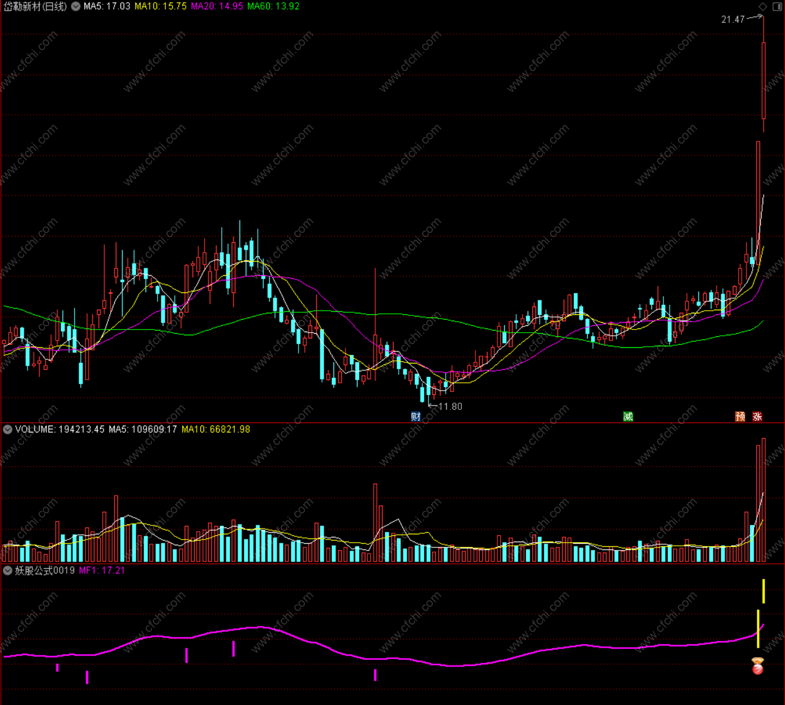The width and height of the screenshot is (785, 705).
Task: Select the MA20: 14.95 label
Action: pyautogui.click(x=217, y=6)
